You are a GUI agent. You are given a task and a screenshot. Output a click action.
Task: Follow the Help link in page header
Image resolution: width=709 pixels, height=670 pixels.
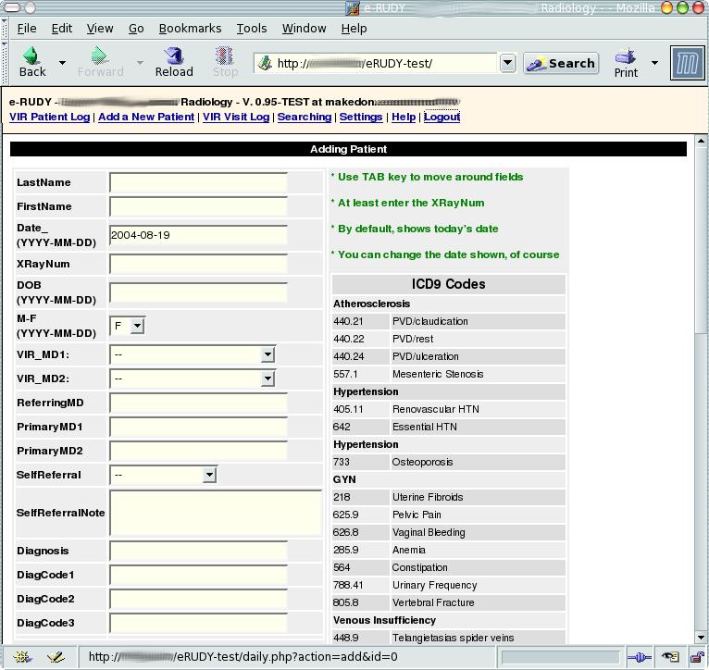[x=404, y=117]
